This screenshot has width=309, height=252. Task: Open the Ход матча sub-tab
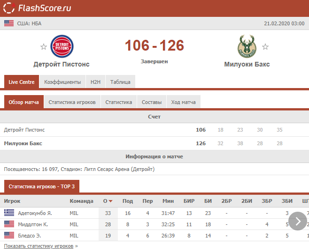pos(184,102)
